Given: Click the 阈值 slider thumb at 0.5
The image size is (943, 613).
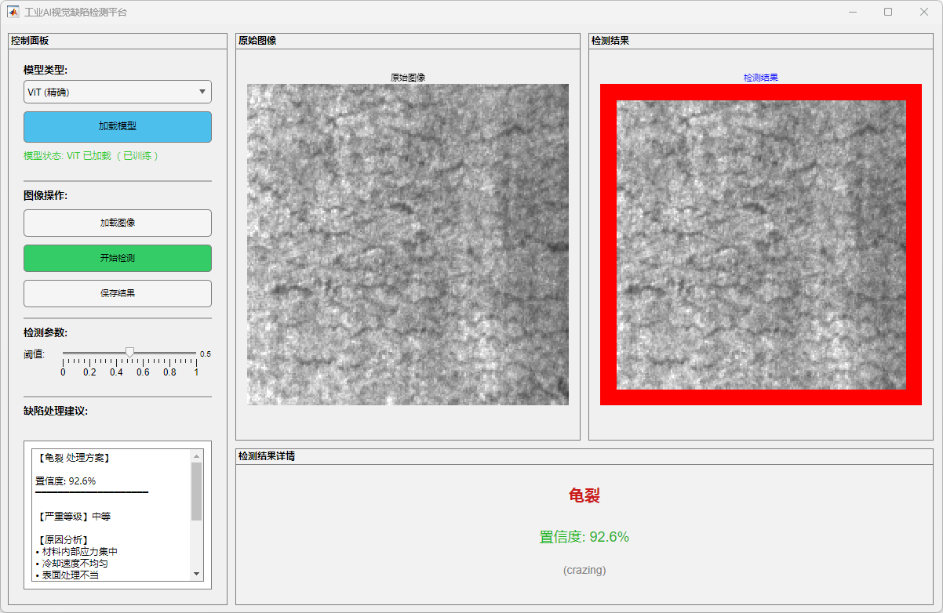Looking at the screenshot, I should (x=130, y=353).
